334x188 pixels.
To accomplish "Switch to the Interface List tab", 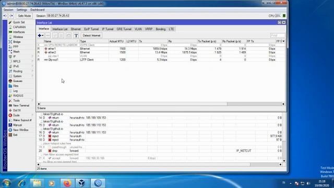I will pyautogui.click(x=60, y=29).
